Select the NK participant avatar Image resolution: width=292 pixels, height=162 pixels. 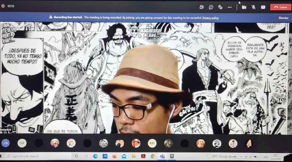coord(22,143)
